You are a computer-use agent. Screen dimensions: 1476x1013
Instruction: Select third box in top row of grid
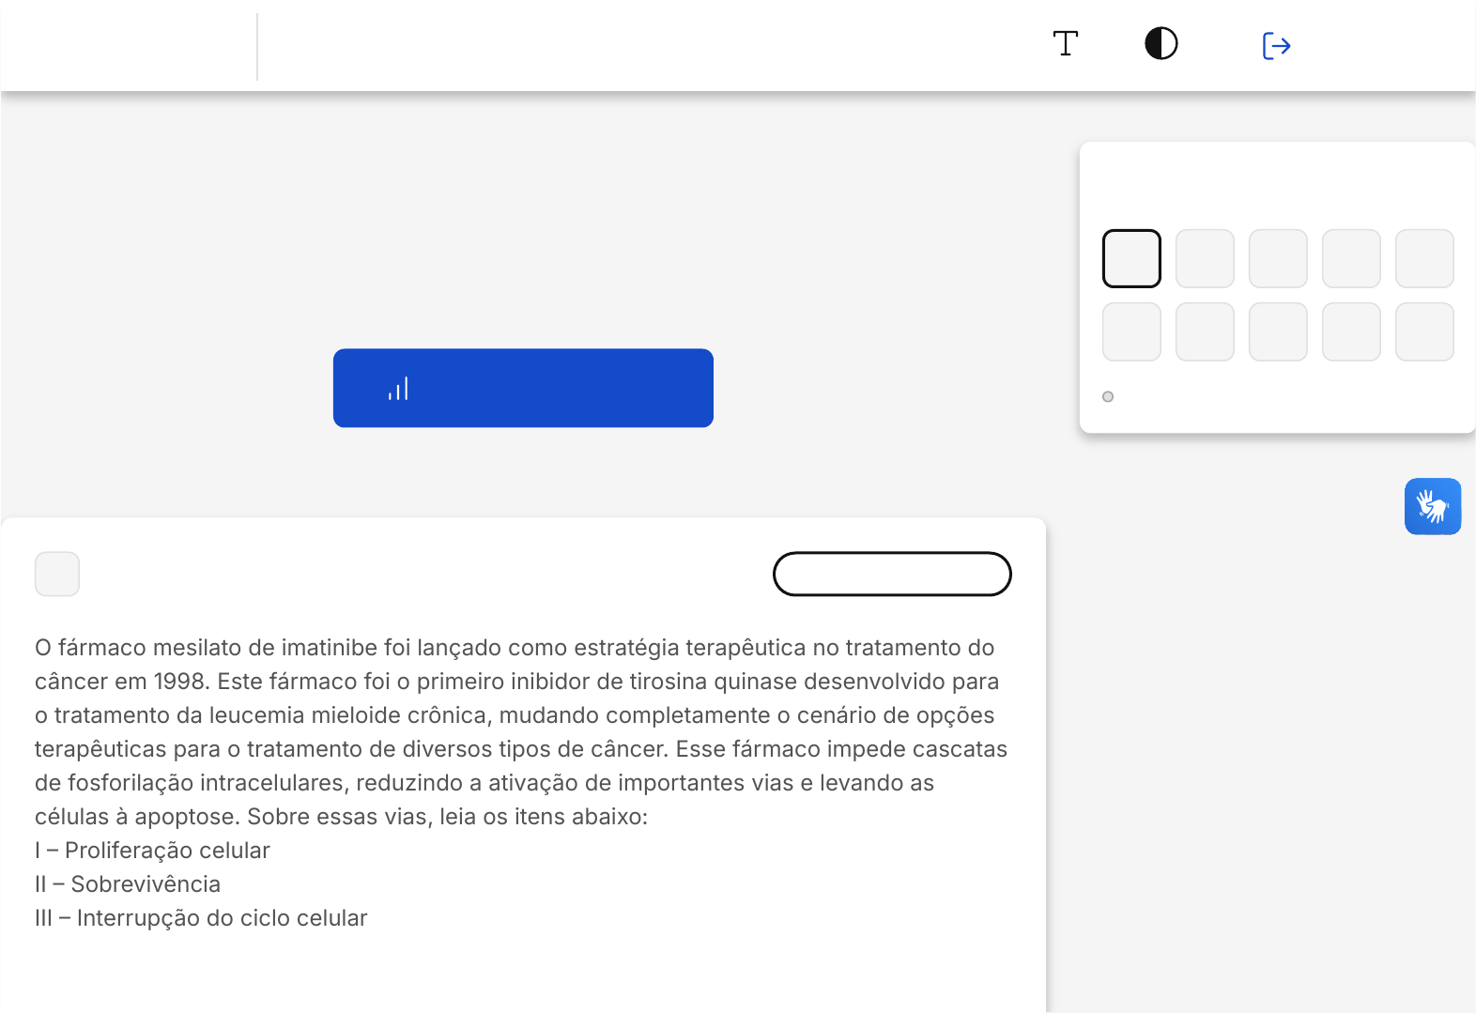pyautogui.click(x=1278, y=258)
